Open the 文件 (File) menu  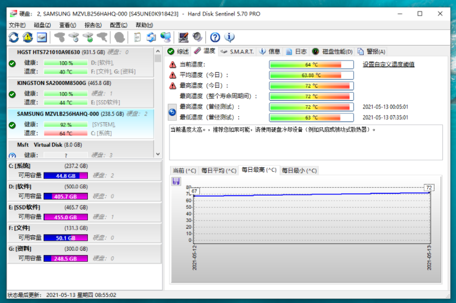(17, 25)
